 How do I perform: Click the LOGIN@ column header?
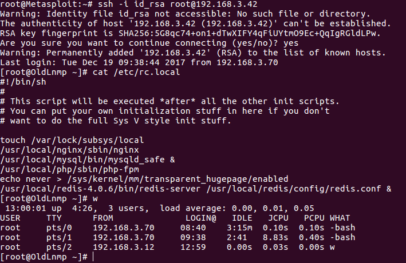(200, 218)
